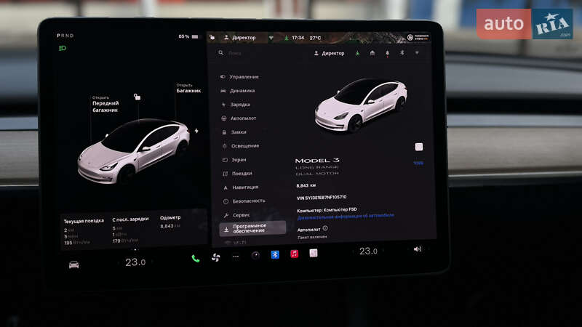Select the white color swatch

(419, 147)
